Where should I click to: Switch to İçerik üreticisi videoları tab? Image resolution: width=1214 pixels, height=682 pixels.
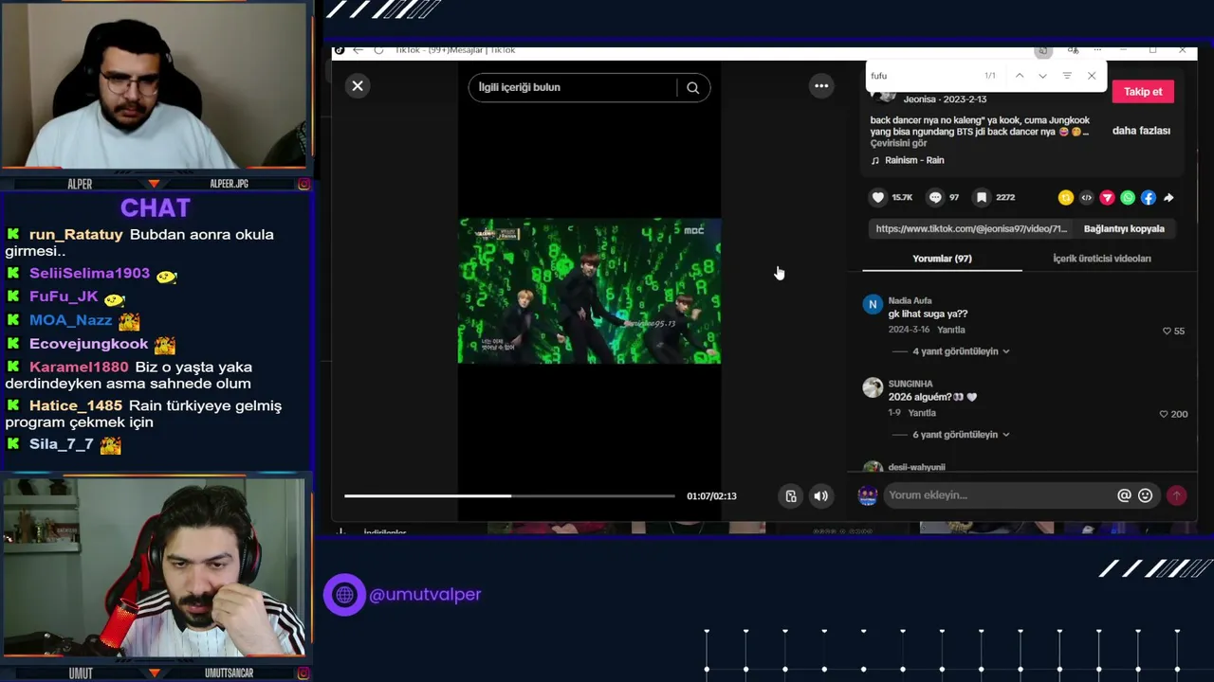point(1102,259)
